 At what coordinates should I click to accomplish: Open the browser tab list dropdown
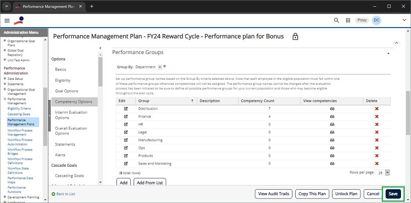click(x=7, y=6)
